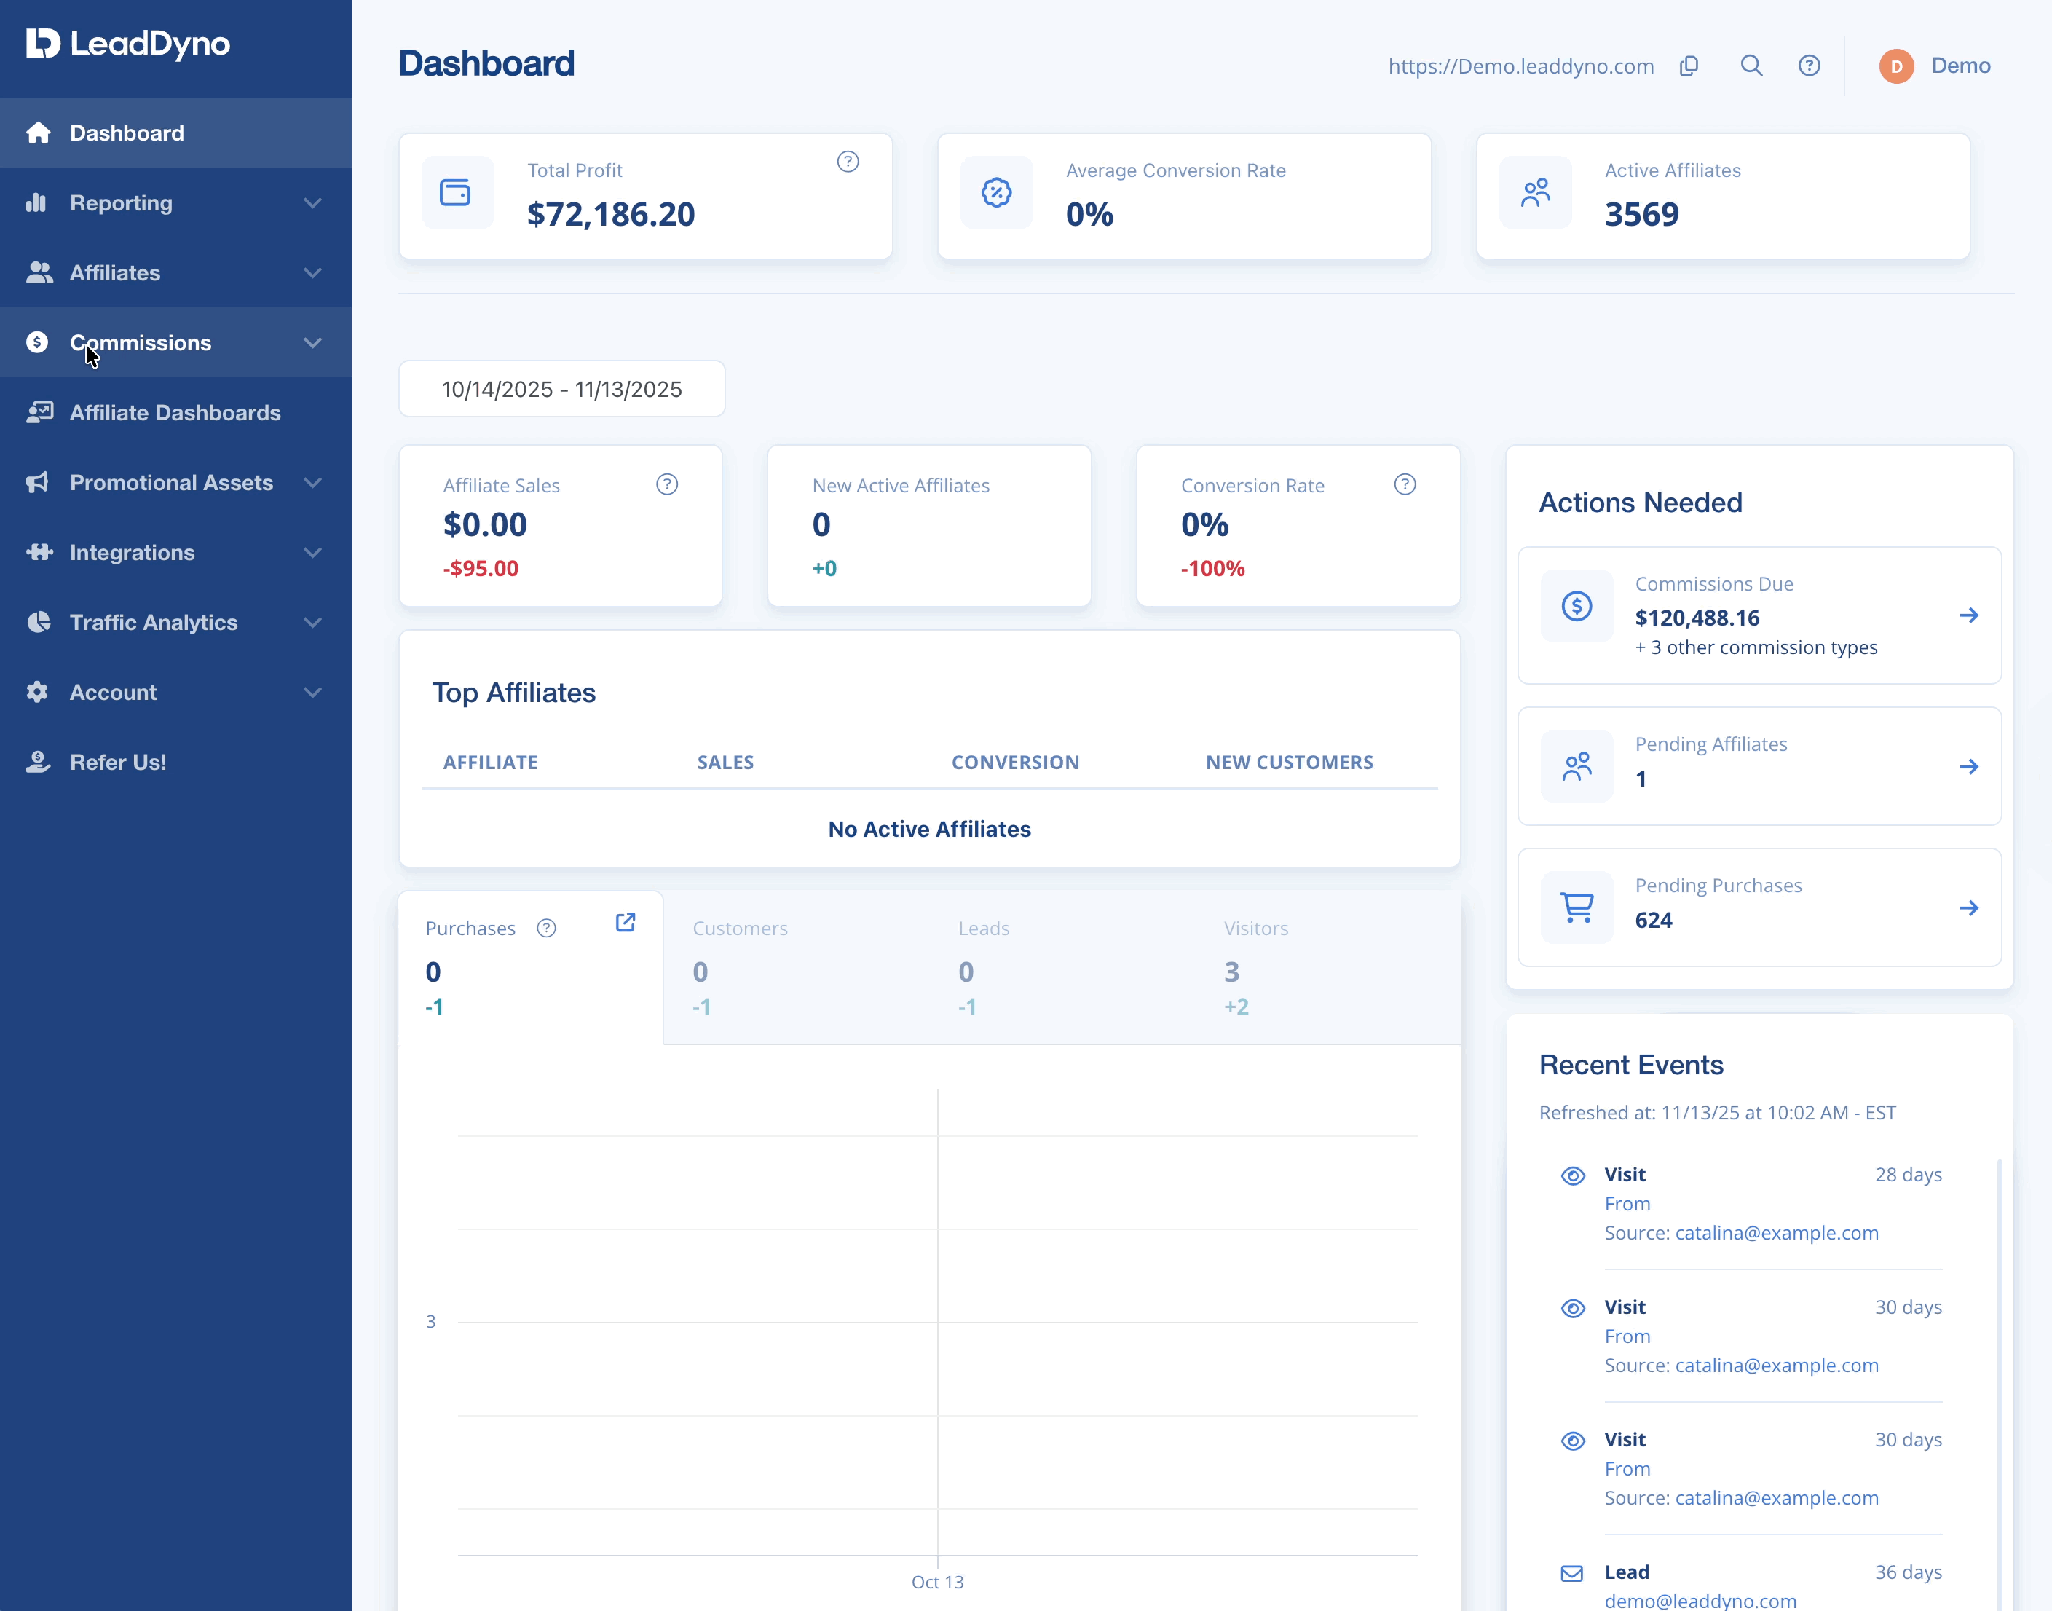2052x1611 pixels.
Task: Click the Active Affiliates people icon
Action: coord(1535,192)
